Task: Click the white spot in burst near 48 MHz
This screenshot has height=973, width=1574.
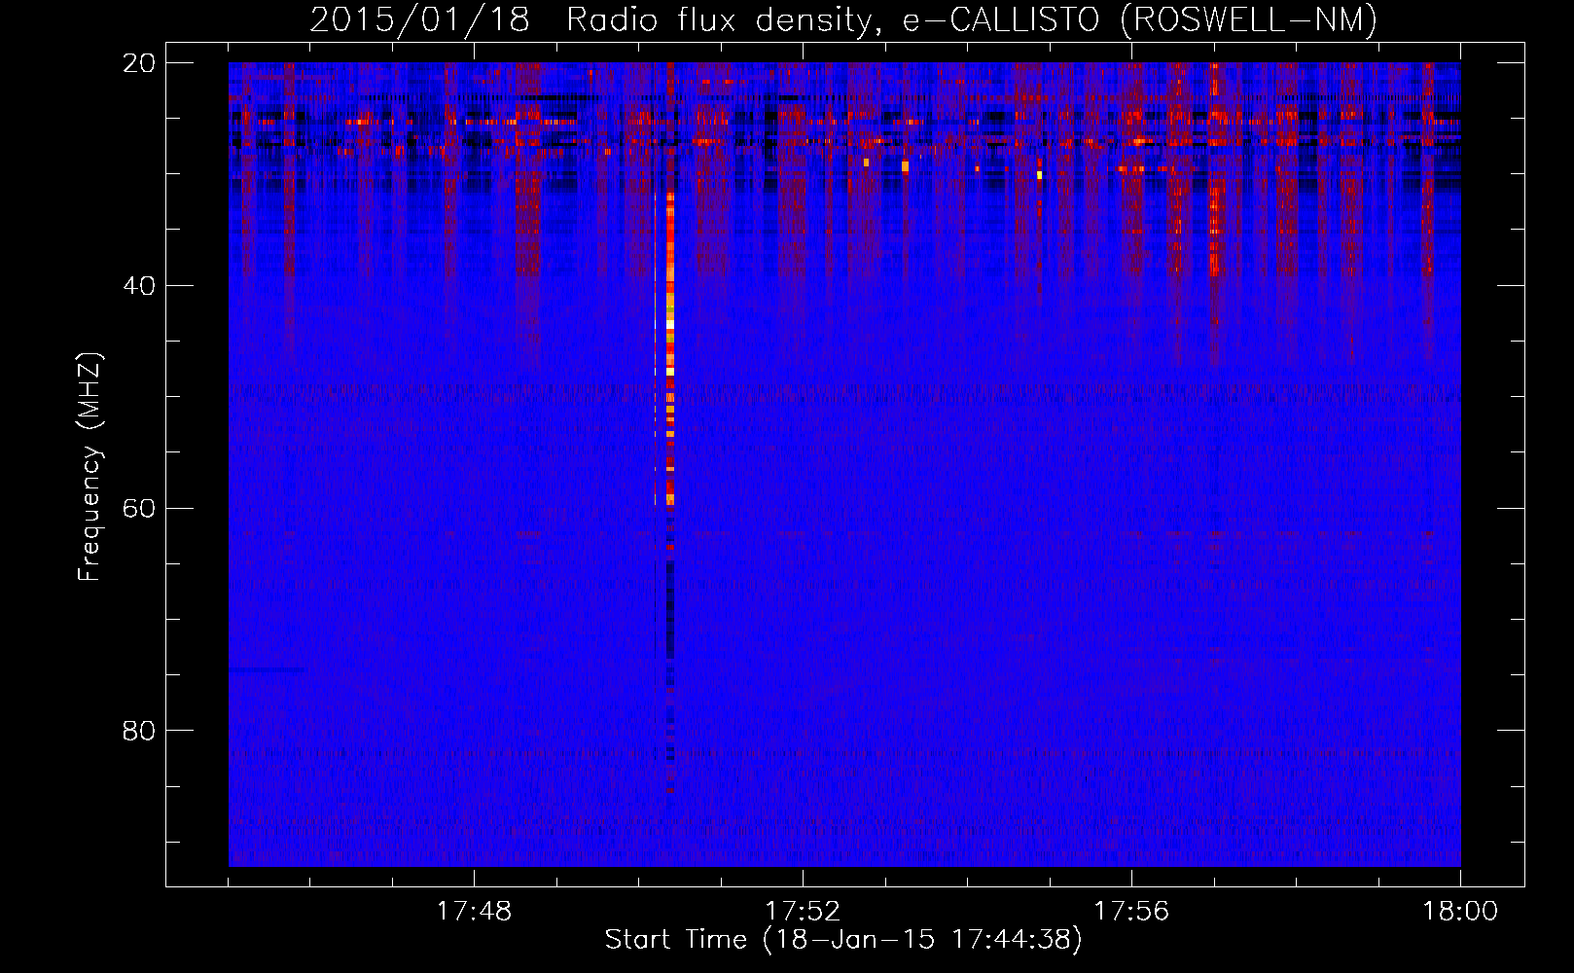Action: pos(670,371)
